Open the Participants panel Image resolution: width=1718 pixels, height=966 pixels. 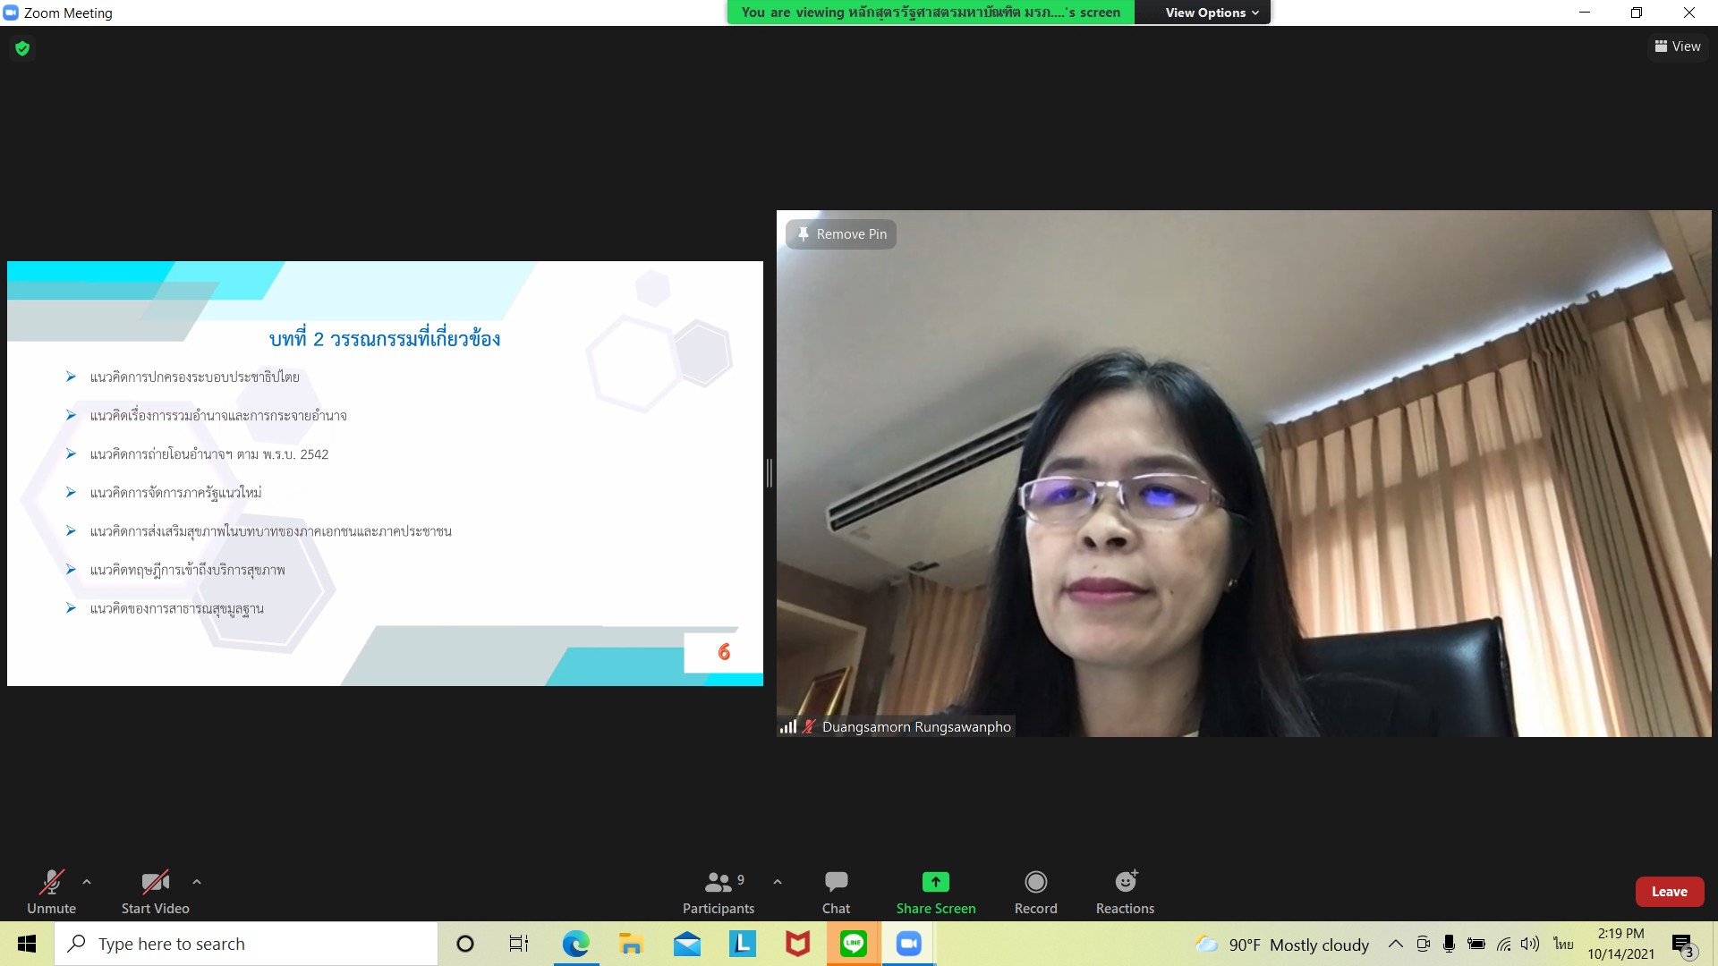[x=718, y=892]
